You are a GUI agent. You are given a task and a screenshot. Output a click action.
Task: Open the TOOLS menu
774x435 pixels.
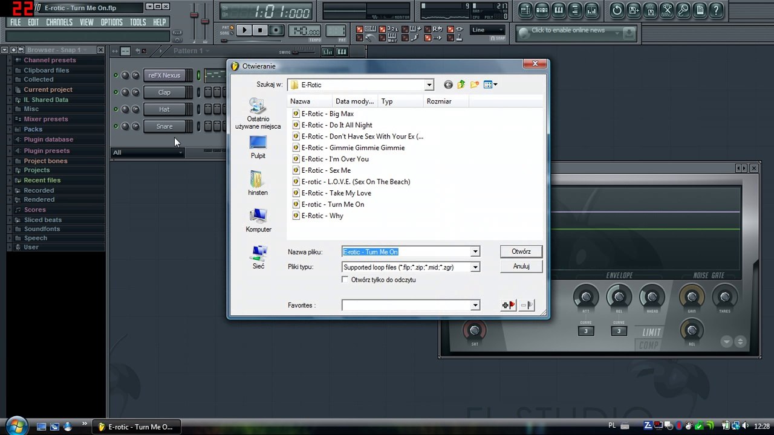[138, 22]
